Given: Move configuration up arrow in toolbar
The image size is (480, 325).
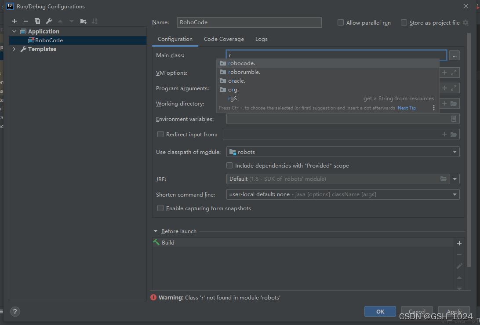Looking at the screenshot, I should pyautogui.click(x=60, y=21).
